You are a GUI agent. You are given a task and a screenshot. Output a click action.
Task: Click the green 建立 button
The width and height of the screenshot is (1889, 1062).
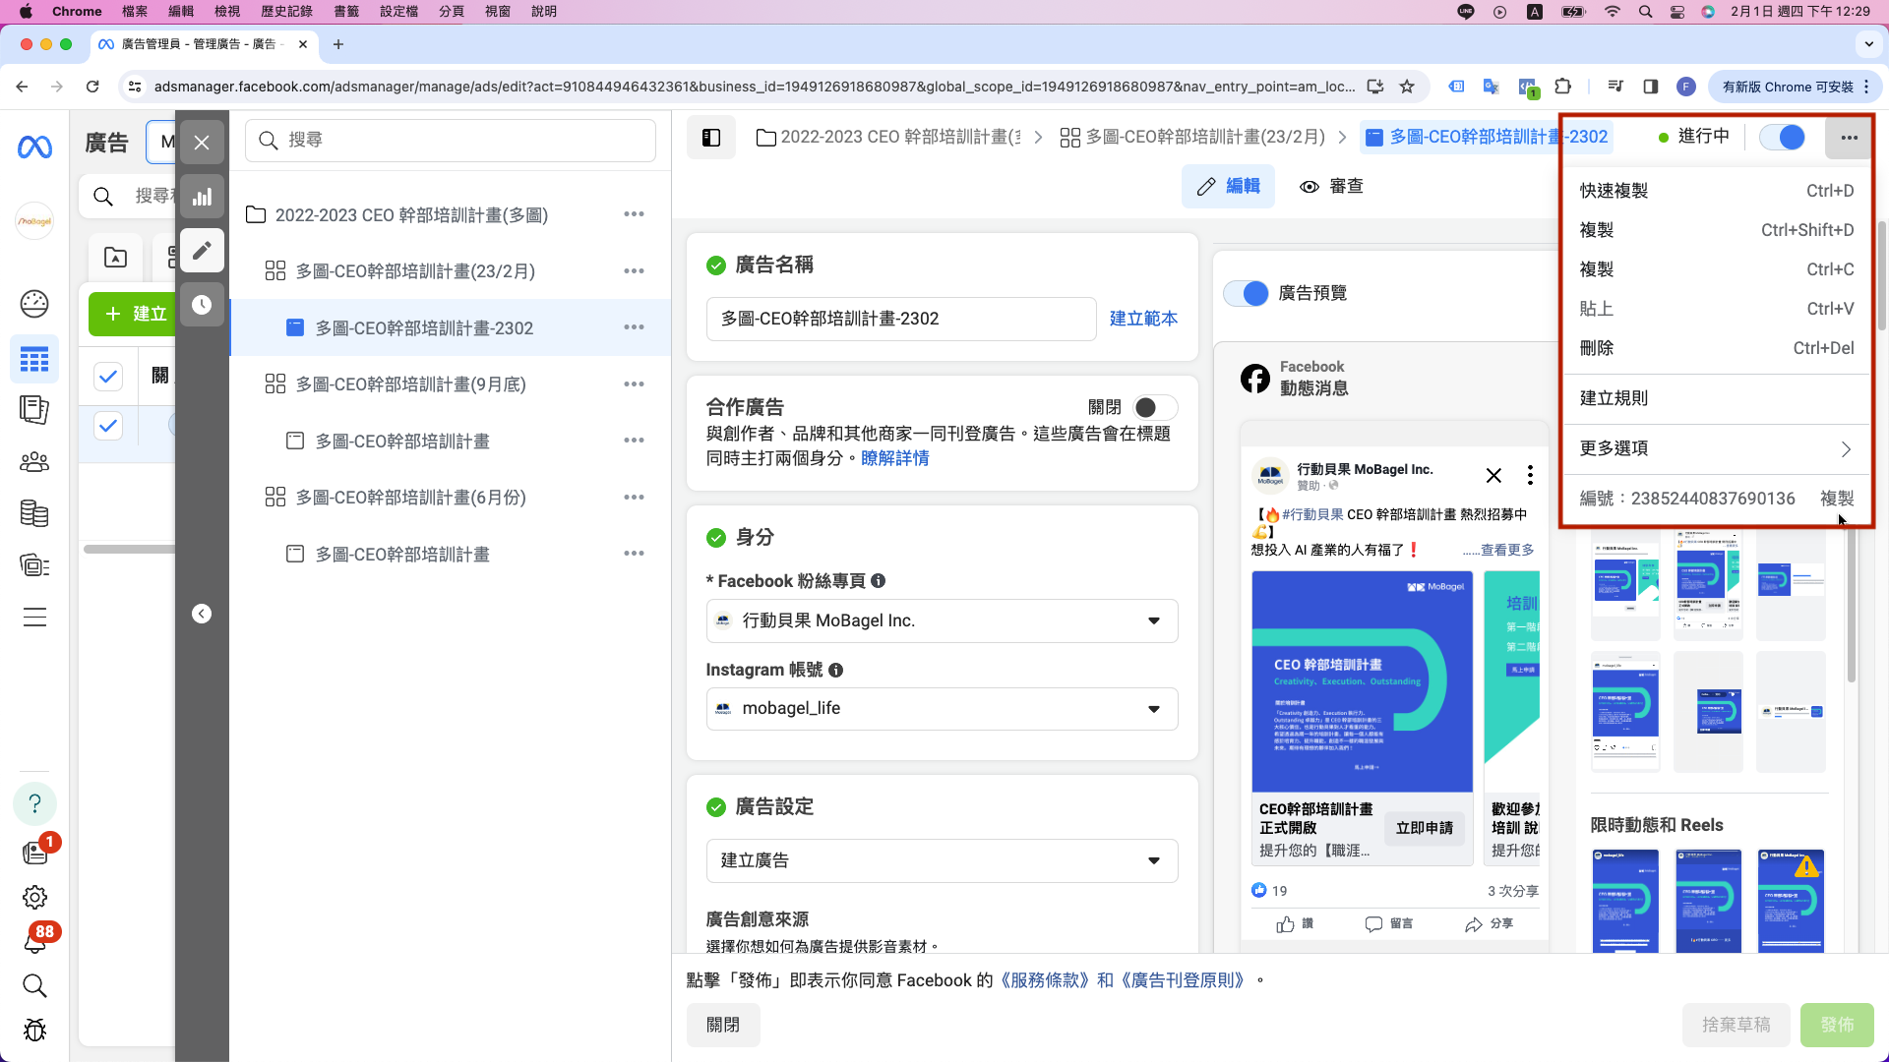[x=136, y=314]
